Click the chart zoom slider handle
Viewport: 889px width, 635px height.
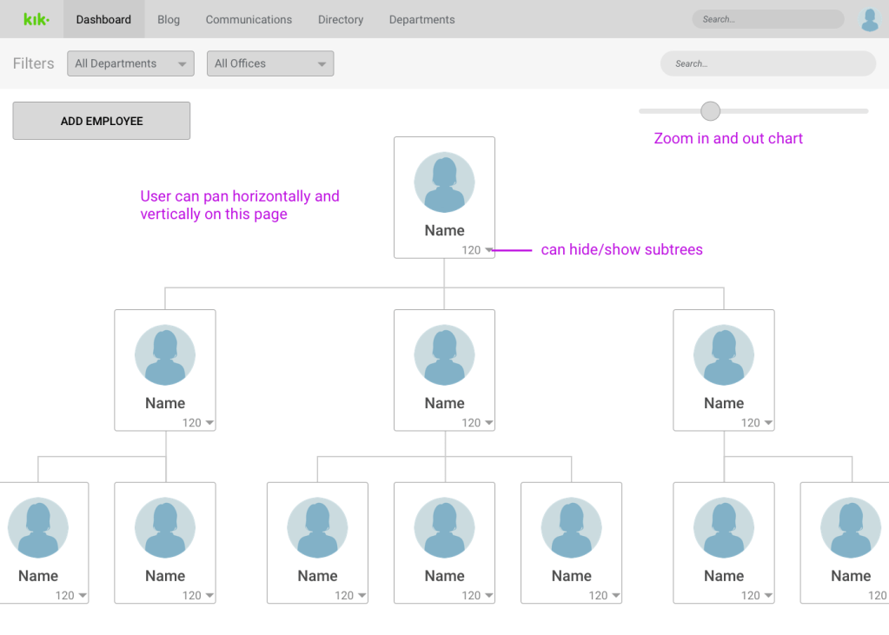[x=711, y=111]
